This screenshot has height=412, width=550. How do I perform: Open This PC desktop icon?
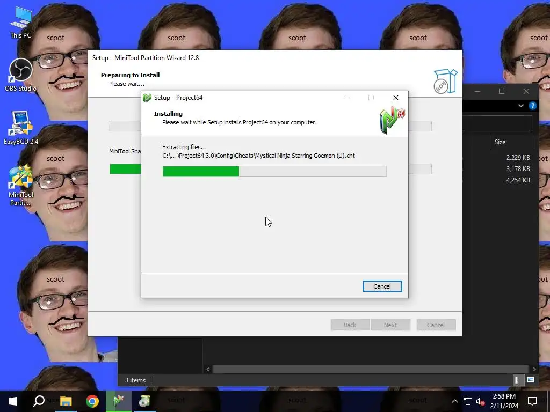20,23
